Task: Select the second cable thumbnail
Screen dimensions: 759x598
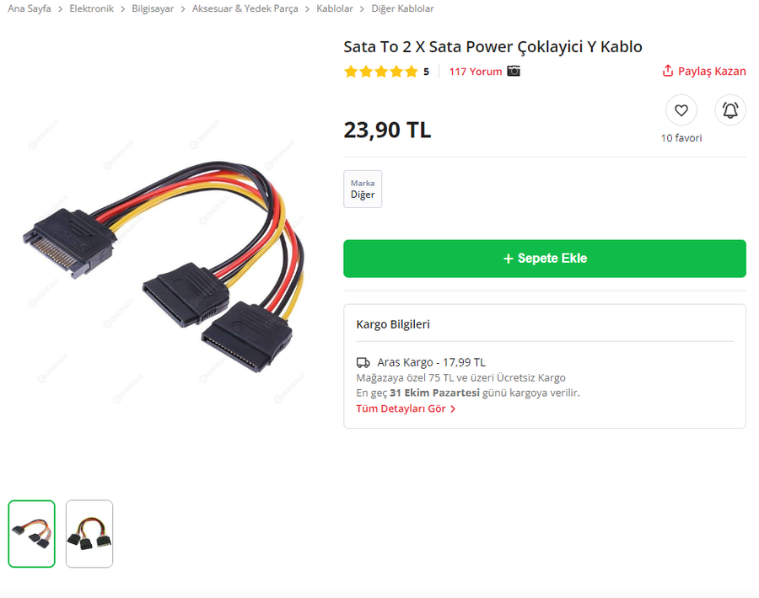Action: [x=89, y=534]
